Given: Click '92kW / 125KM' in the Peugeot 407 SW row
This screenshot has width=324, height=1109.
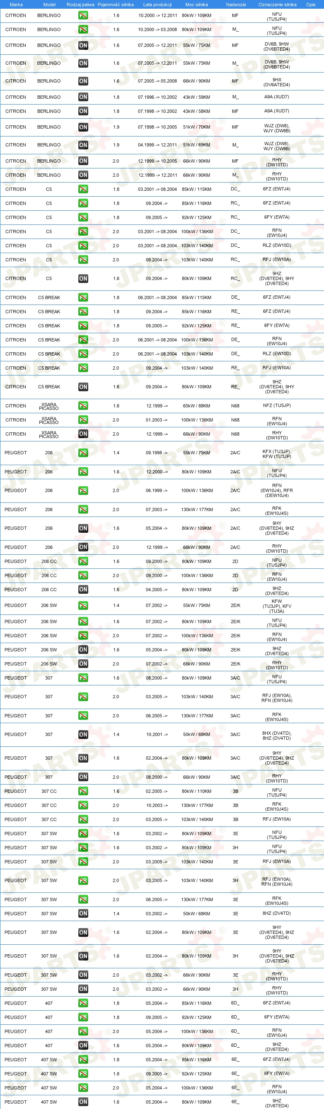Looking at the screenshot, I should click(x=196, y=1074).
